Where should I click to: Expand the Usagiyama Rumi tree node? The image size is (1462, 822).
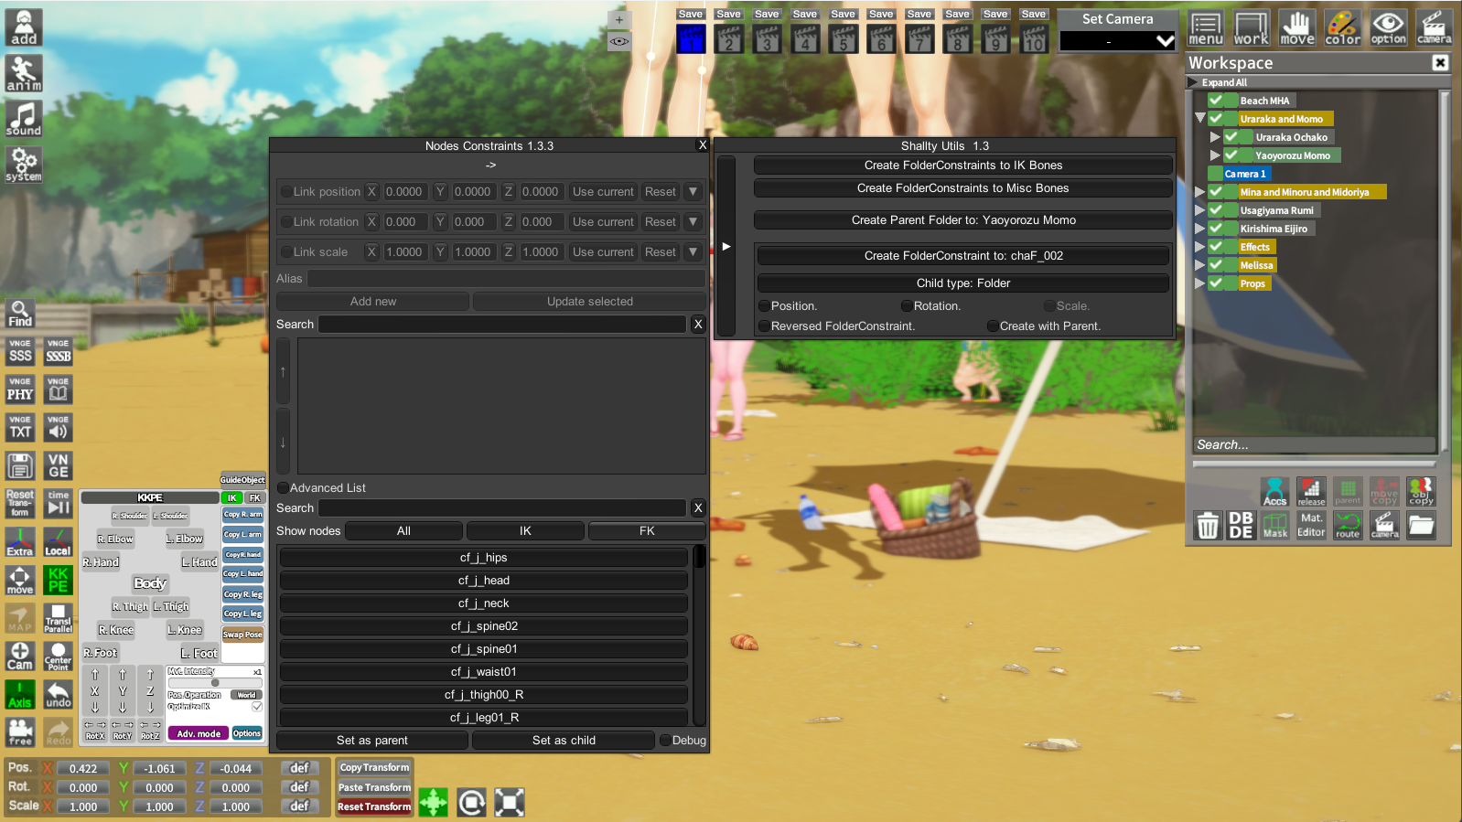tap(1199, 210)
